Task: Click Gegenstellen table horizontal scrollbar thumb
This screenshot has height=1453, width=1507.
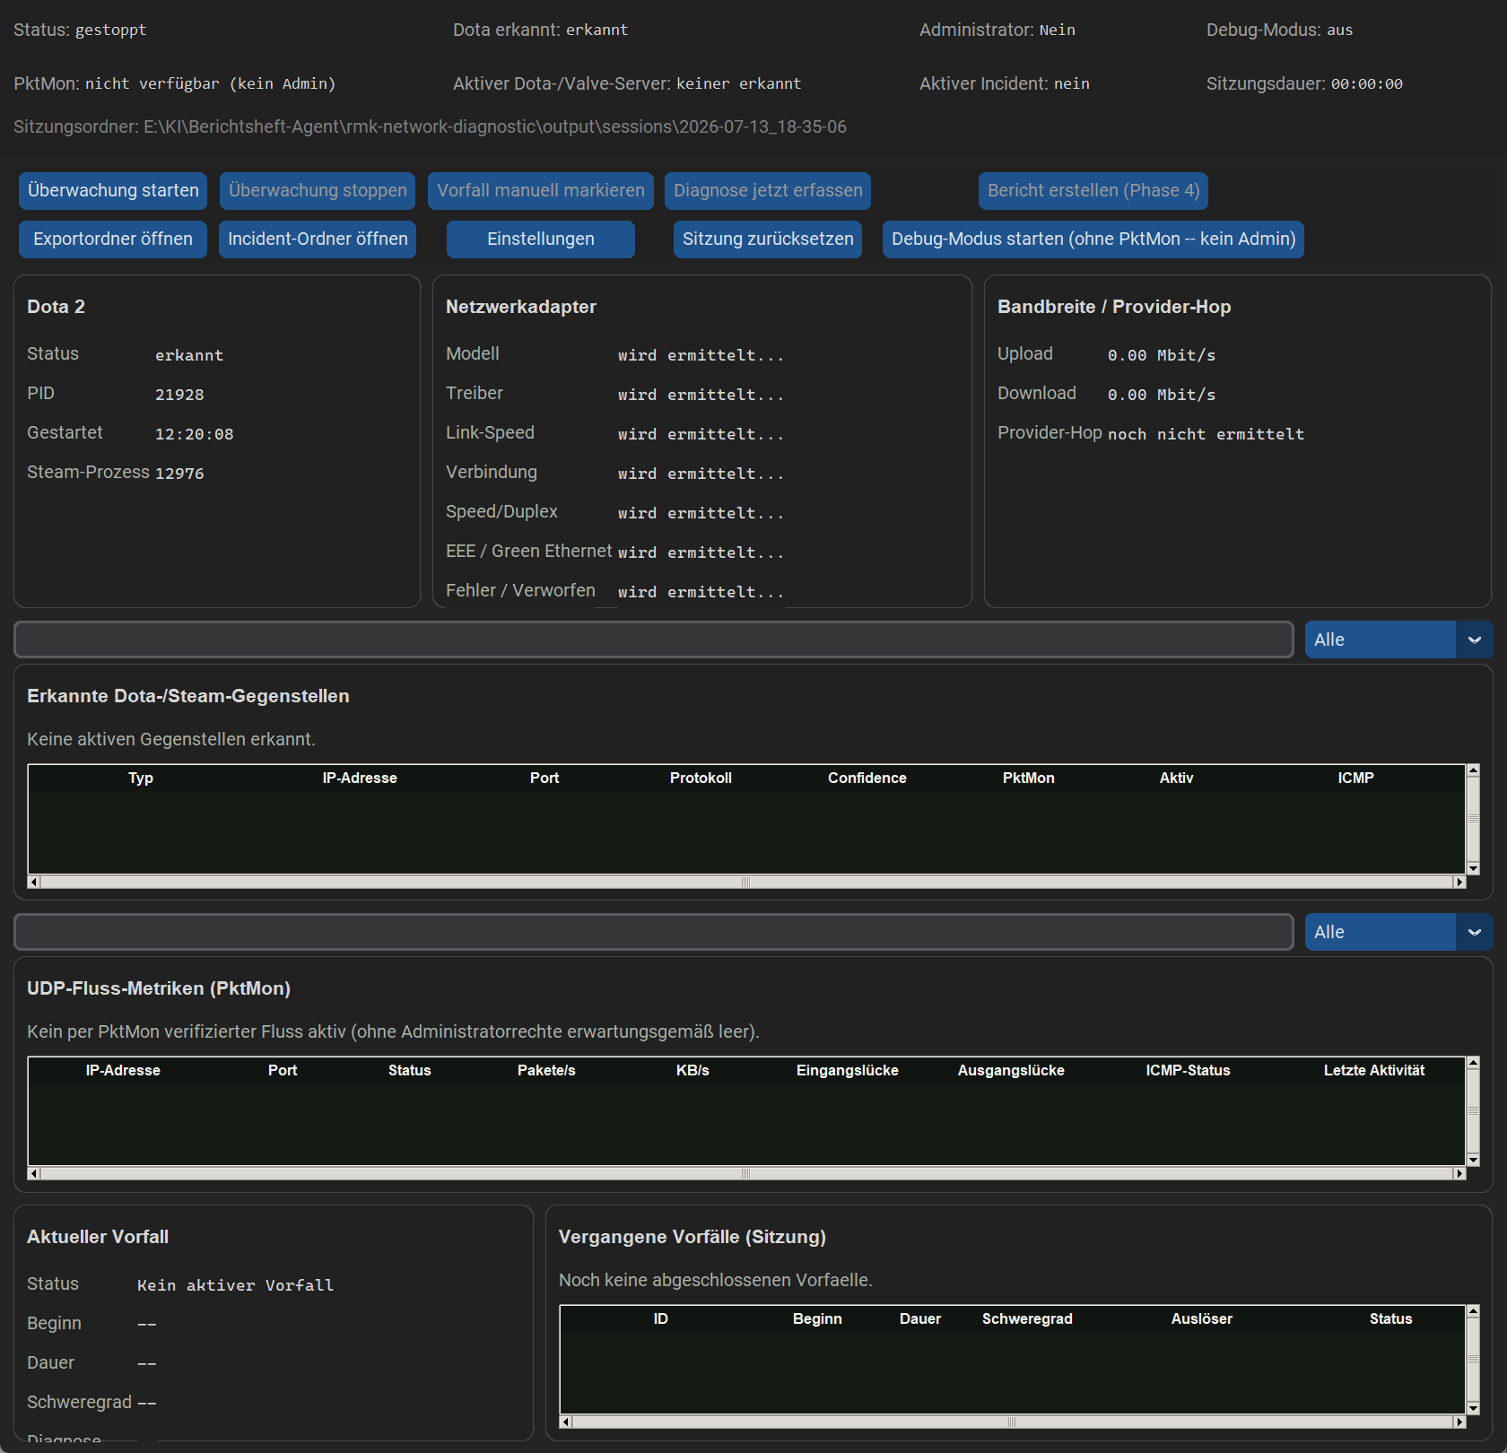Action: point(746,883)
